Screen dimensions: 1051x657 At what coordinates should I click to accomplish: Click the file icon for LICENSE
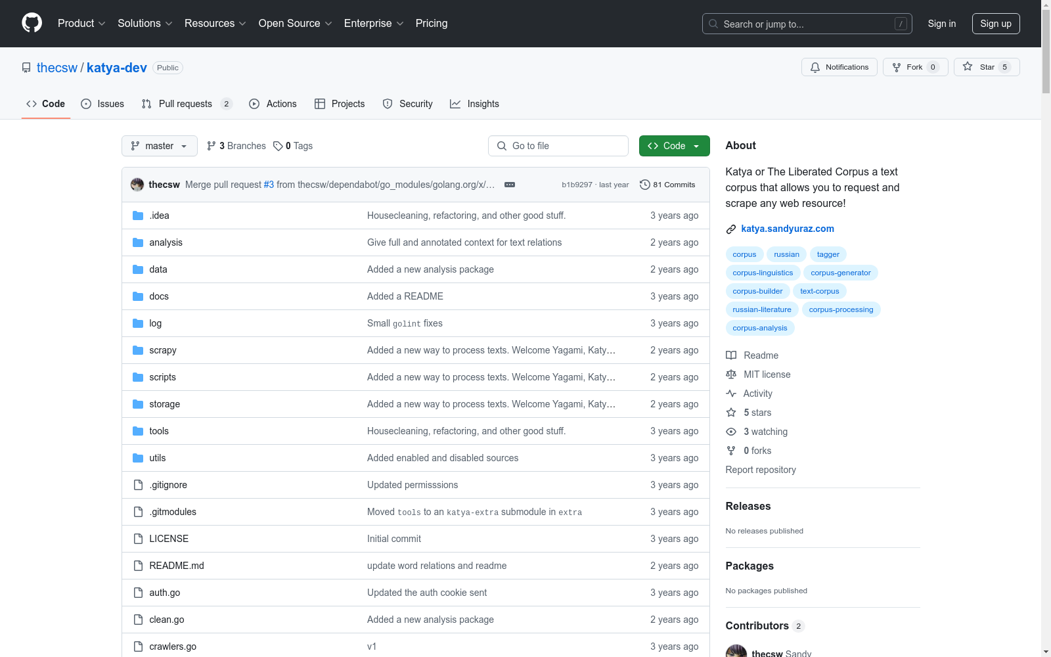138,539
